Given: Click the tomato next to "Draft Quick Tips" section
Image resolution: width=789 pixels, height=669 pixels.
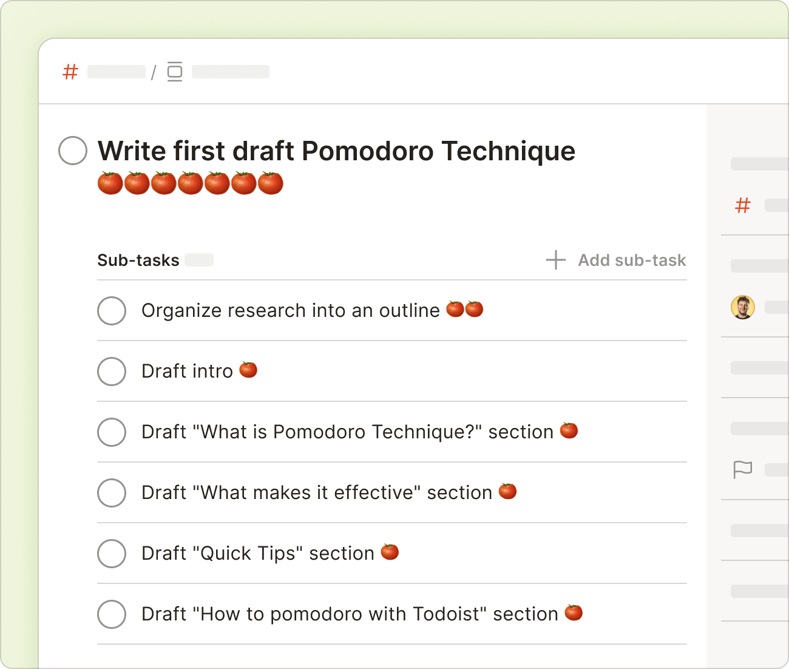Looking at the screenshot, I should 390,552.
